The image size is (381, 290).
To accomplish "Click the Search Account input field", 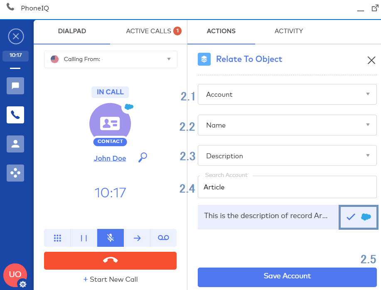I will point(287,187).
